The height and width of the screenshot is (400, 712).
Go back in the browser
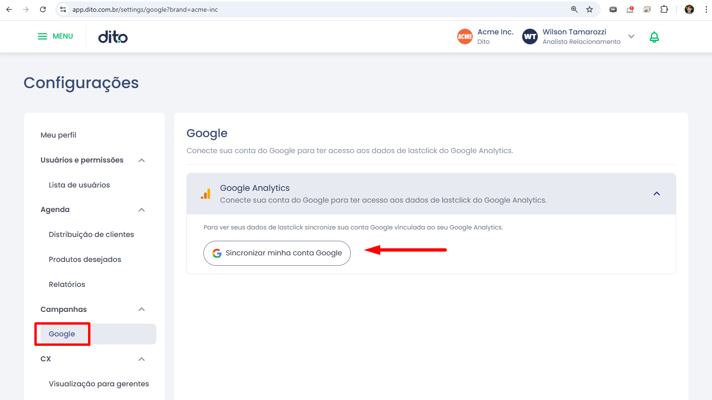9,9
